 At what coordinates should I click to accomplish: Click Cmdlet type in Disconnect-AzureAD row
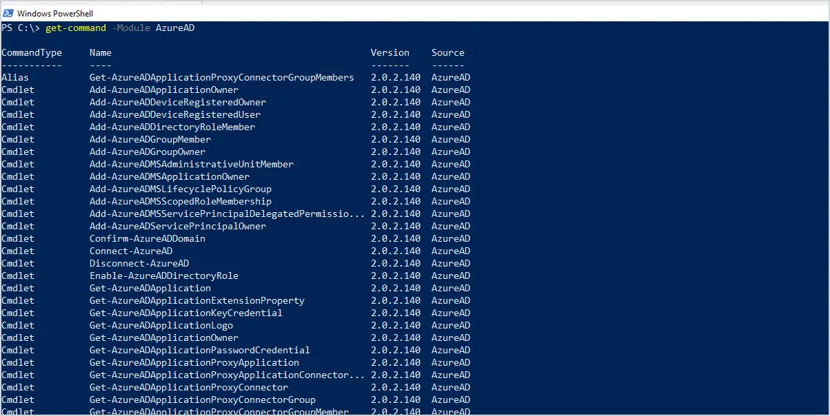click(x=18, y=263)
